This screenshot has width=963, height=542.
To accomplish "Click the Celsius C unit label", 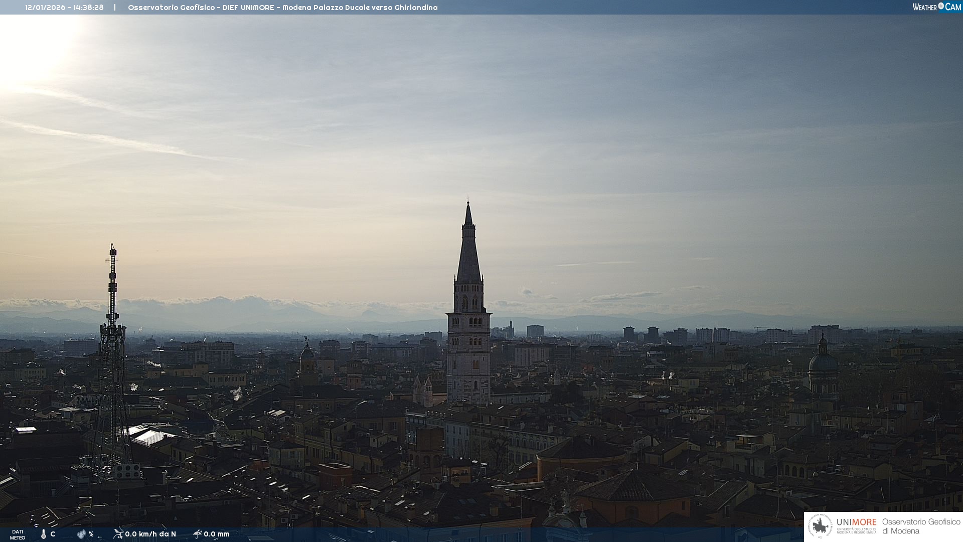I will tap(53, 534).
